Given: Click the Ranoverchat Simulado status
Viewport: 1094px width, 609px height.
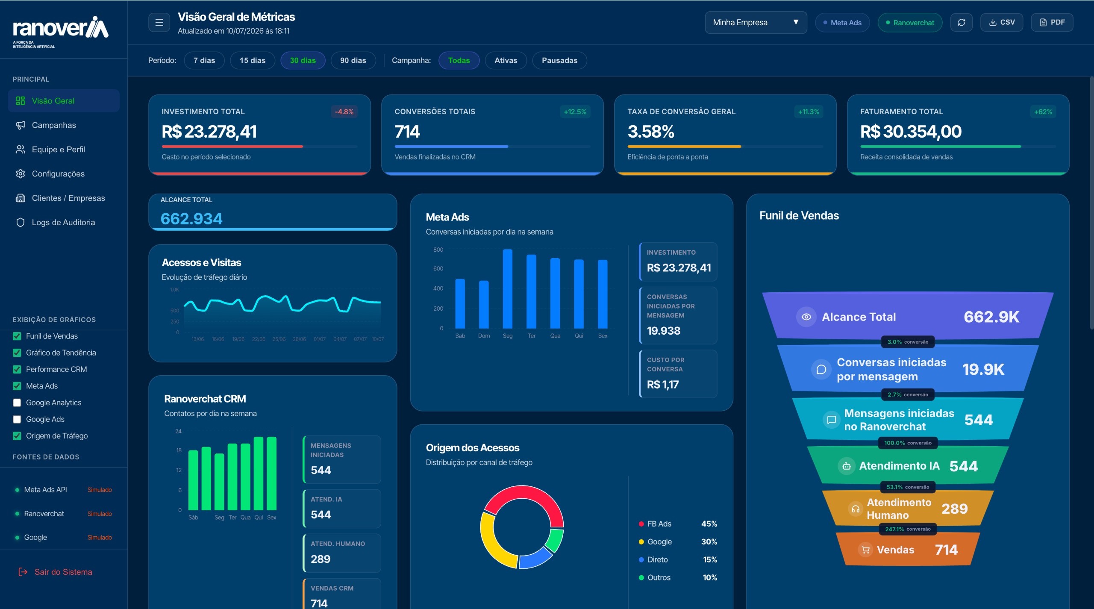Looking at the screenshot, I should click(x=100, y=514).
